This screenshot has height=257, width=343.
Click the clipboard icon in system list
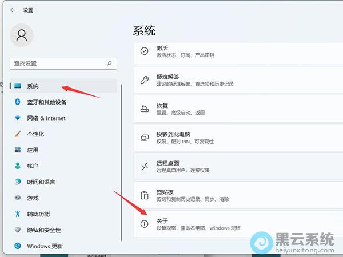pos(145,195)
